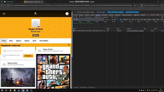
Task: Reload the page in Chrome
Action: pyautogui.click(x=8, y=5)
